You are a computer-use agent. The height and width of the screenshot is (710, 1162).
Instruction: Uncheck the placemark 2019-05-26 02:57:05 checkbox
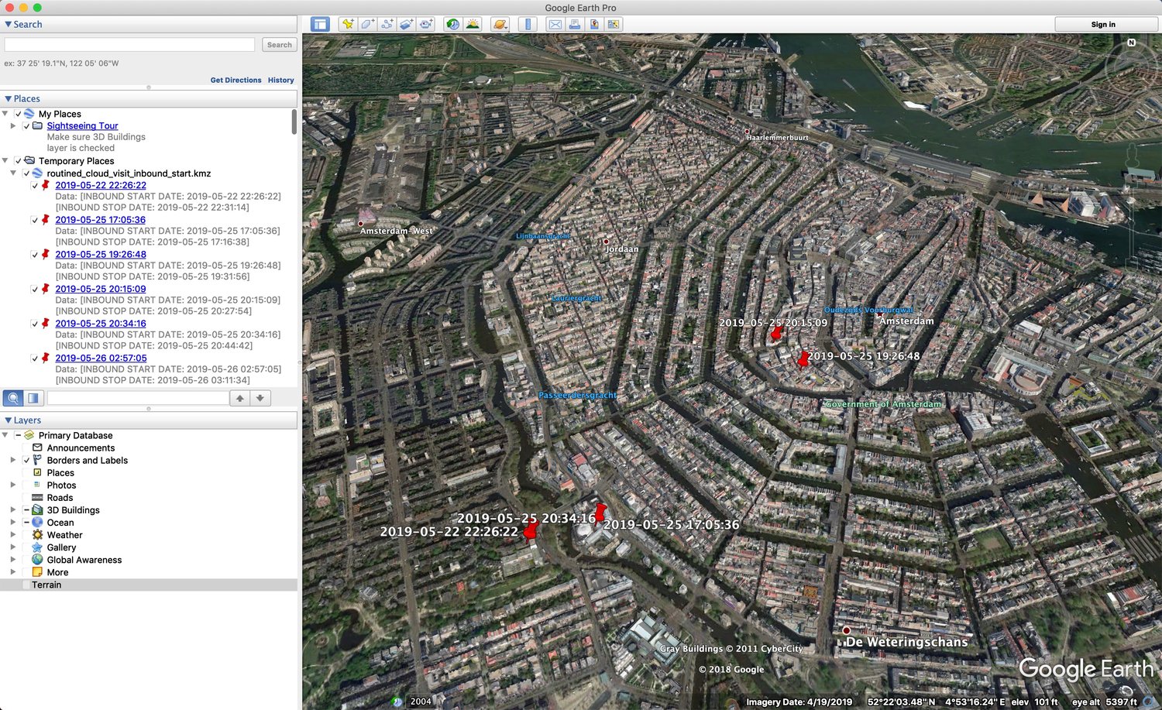(35, 358)
